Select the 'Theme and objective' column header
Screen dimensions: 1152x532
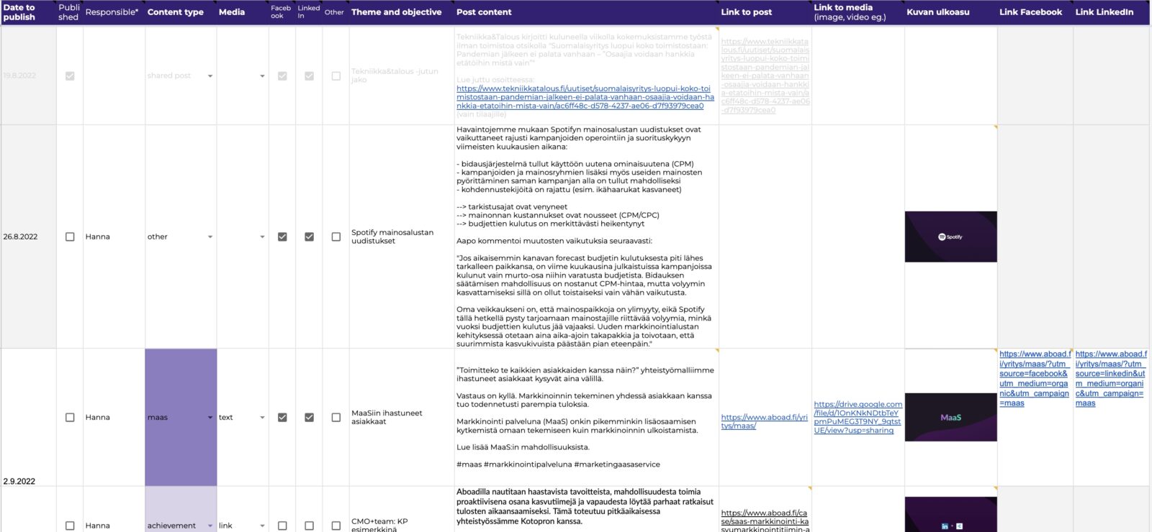pyautogui.click(x=396, y=12)
